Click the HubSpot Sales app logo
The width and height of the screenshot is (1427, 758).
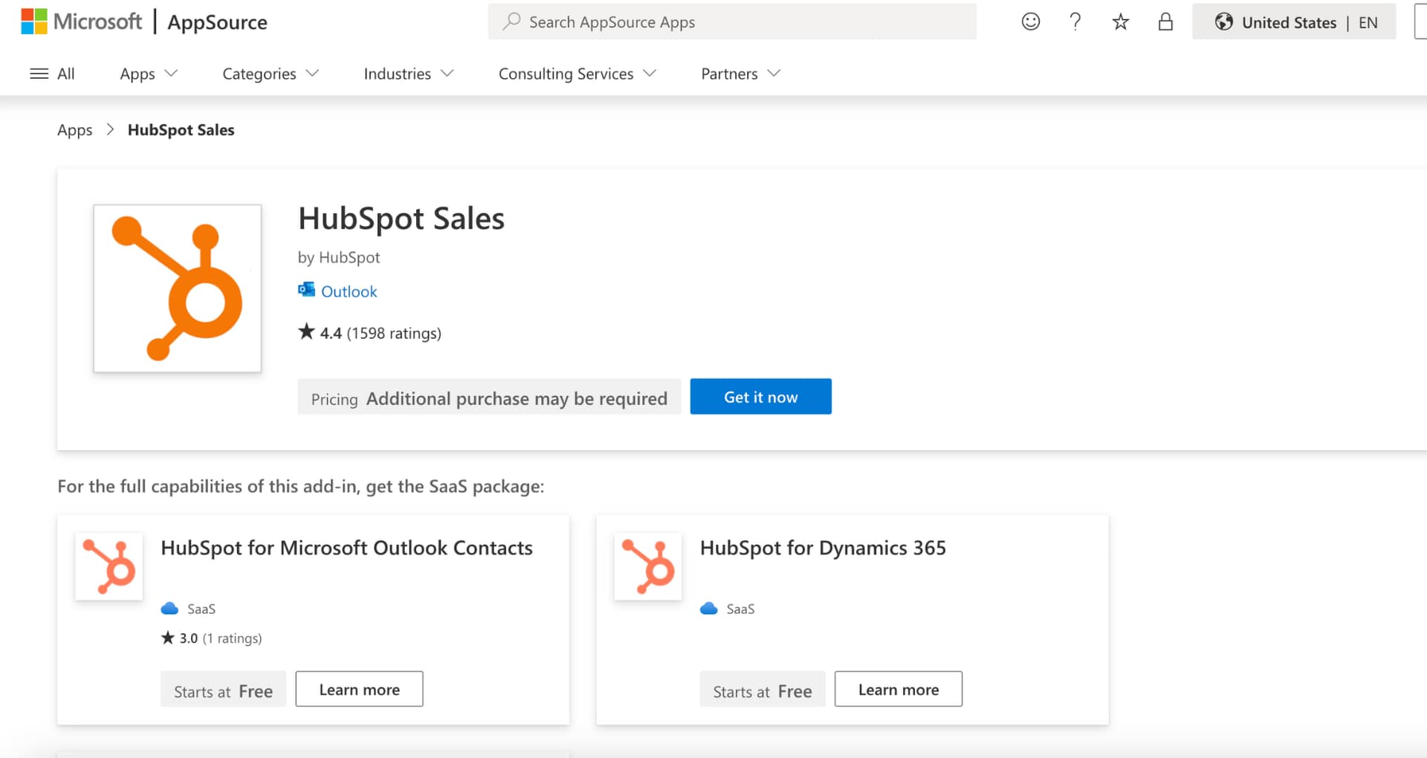[177, 288]
